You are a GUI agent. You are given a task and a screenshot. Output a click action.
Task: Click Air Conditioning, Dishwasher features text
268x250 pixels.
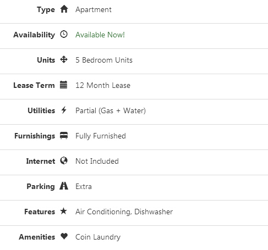tap(124, 212)
